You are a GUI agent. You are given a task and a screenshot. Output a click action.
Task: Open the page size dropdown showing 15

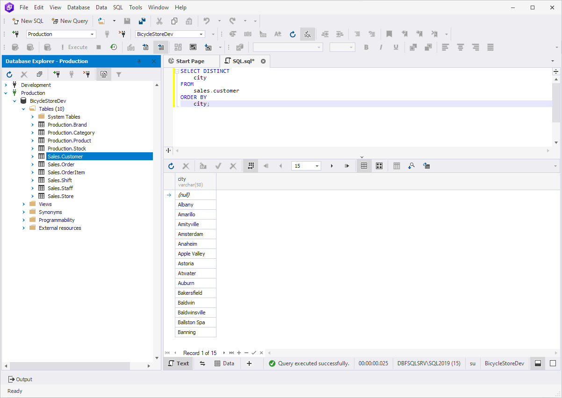click(317, 166)
